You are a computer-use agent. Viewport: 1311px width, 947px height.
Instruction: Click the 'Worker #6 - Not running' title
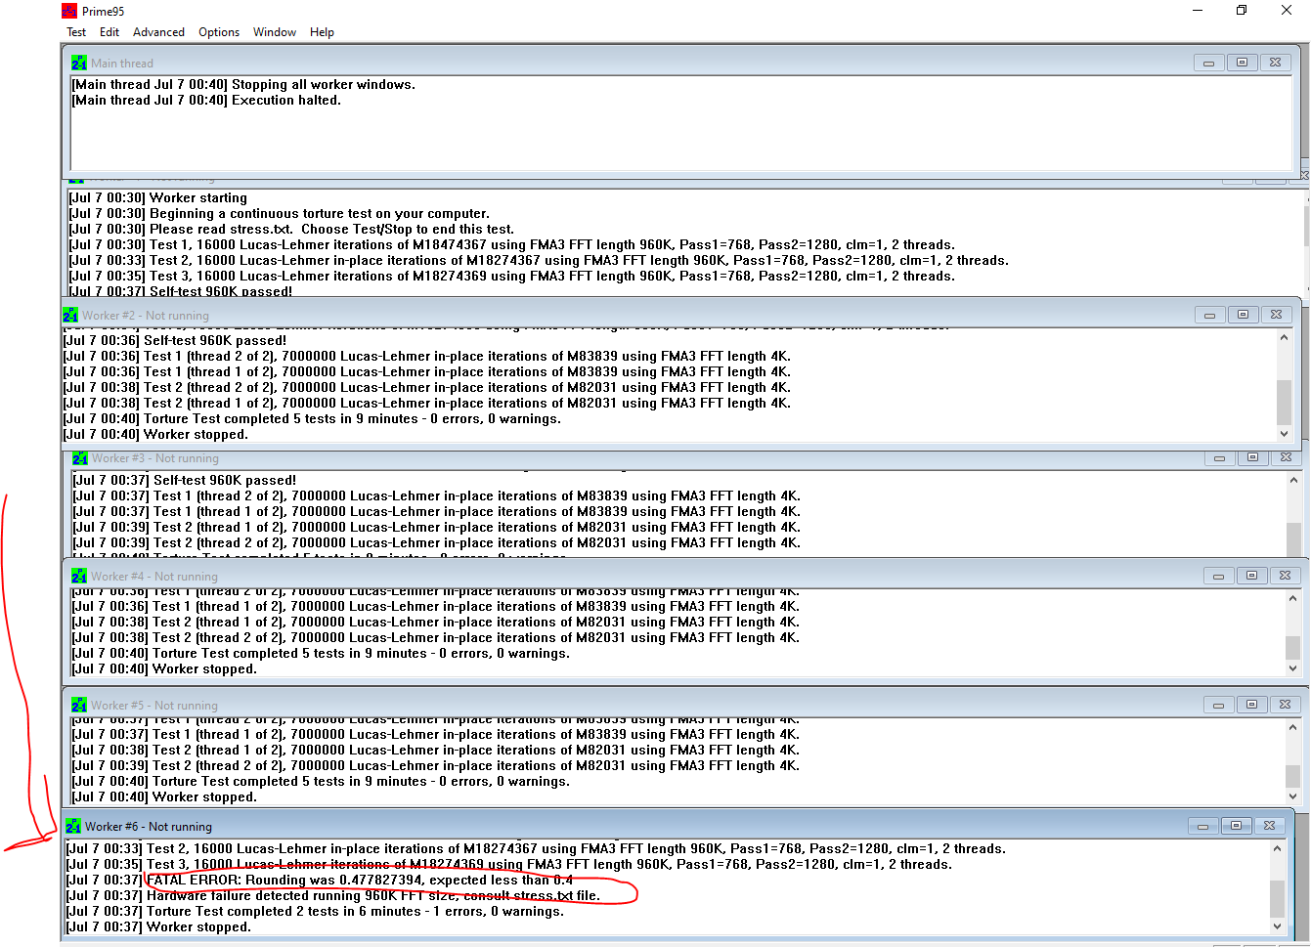point(149,827)
